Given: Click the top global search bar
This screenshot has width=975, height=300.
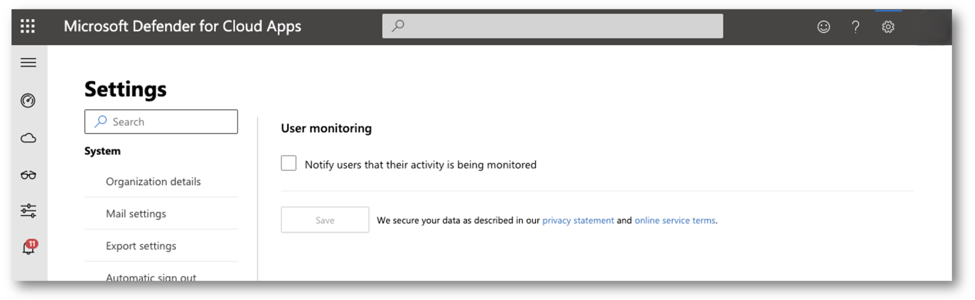Looking at the screenshot, I should tap(552, 26).
